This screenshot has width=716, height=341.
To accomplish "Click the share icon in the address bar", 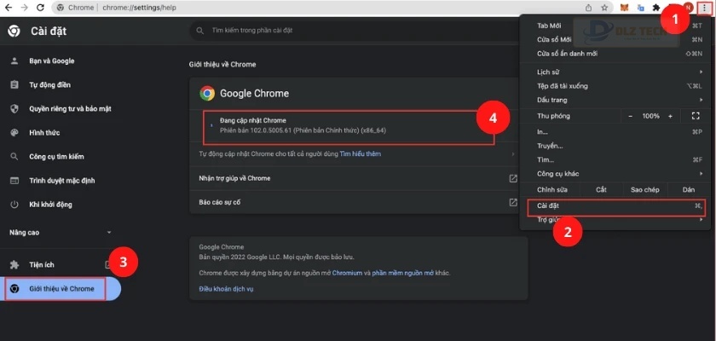I will point(589,8).
